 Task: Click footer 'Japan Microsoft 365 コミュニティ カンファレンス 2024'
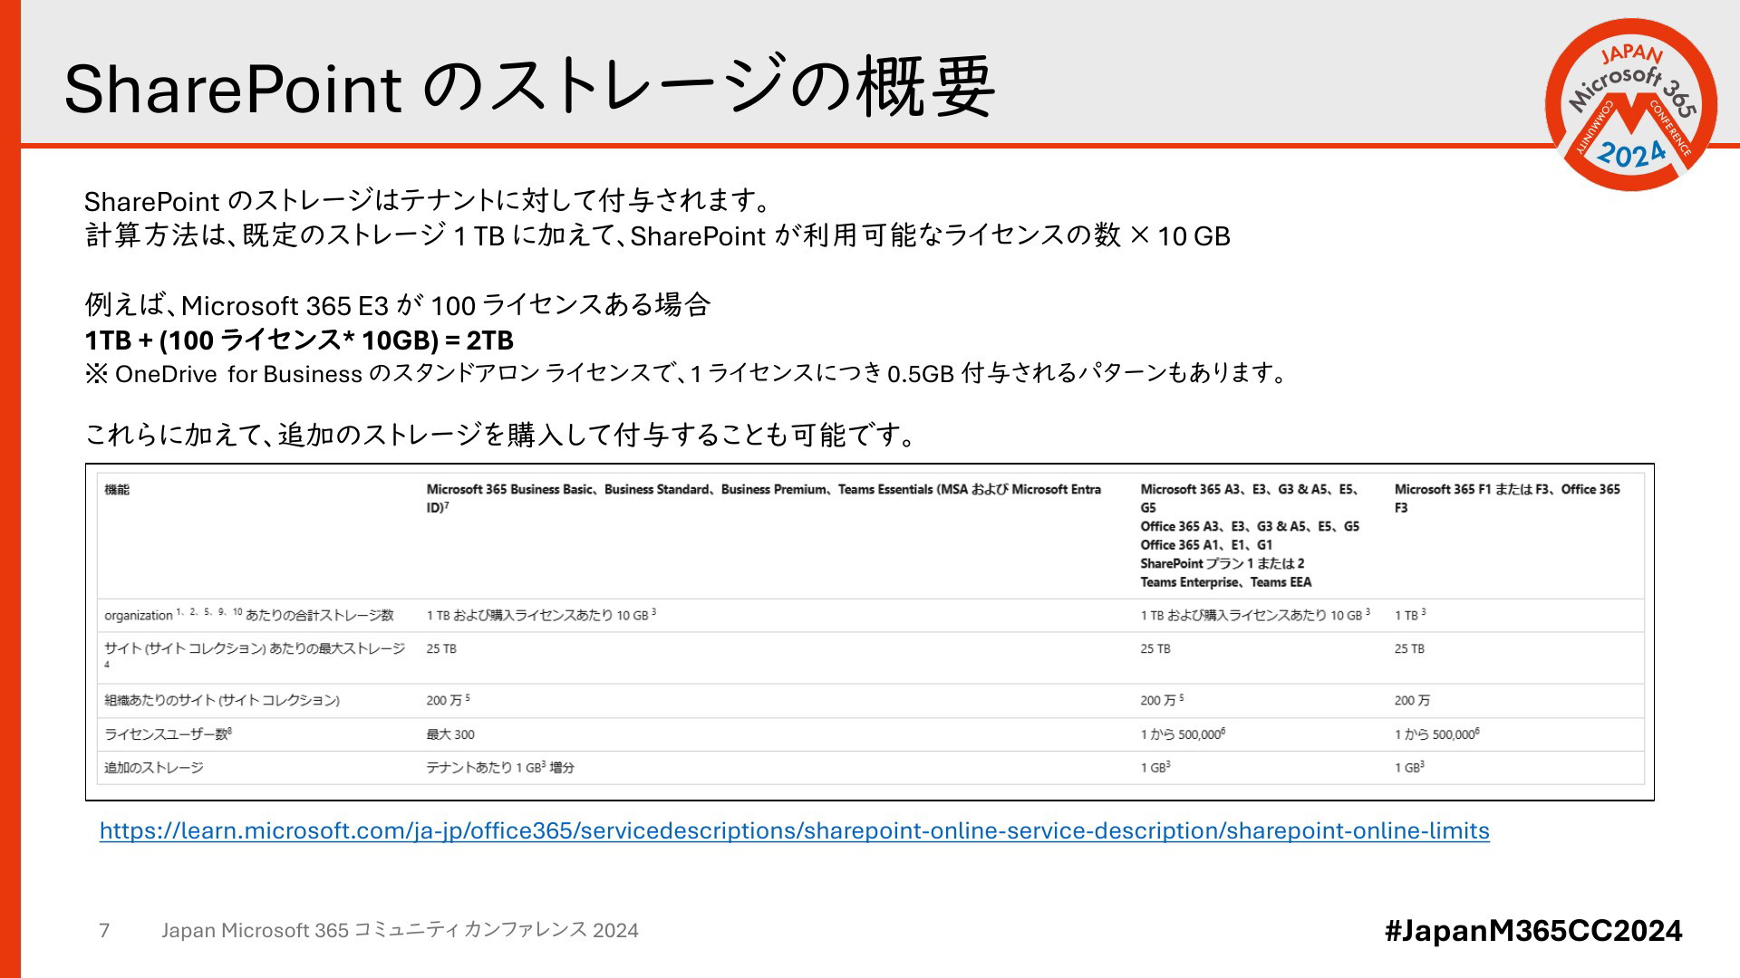400,930
